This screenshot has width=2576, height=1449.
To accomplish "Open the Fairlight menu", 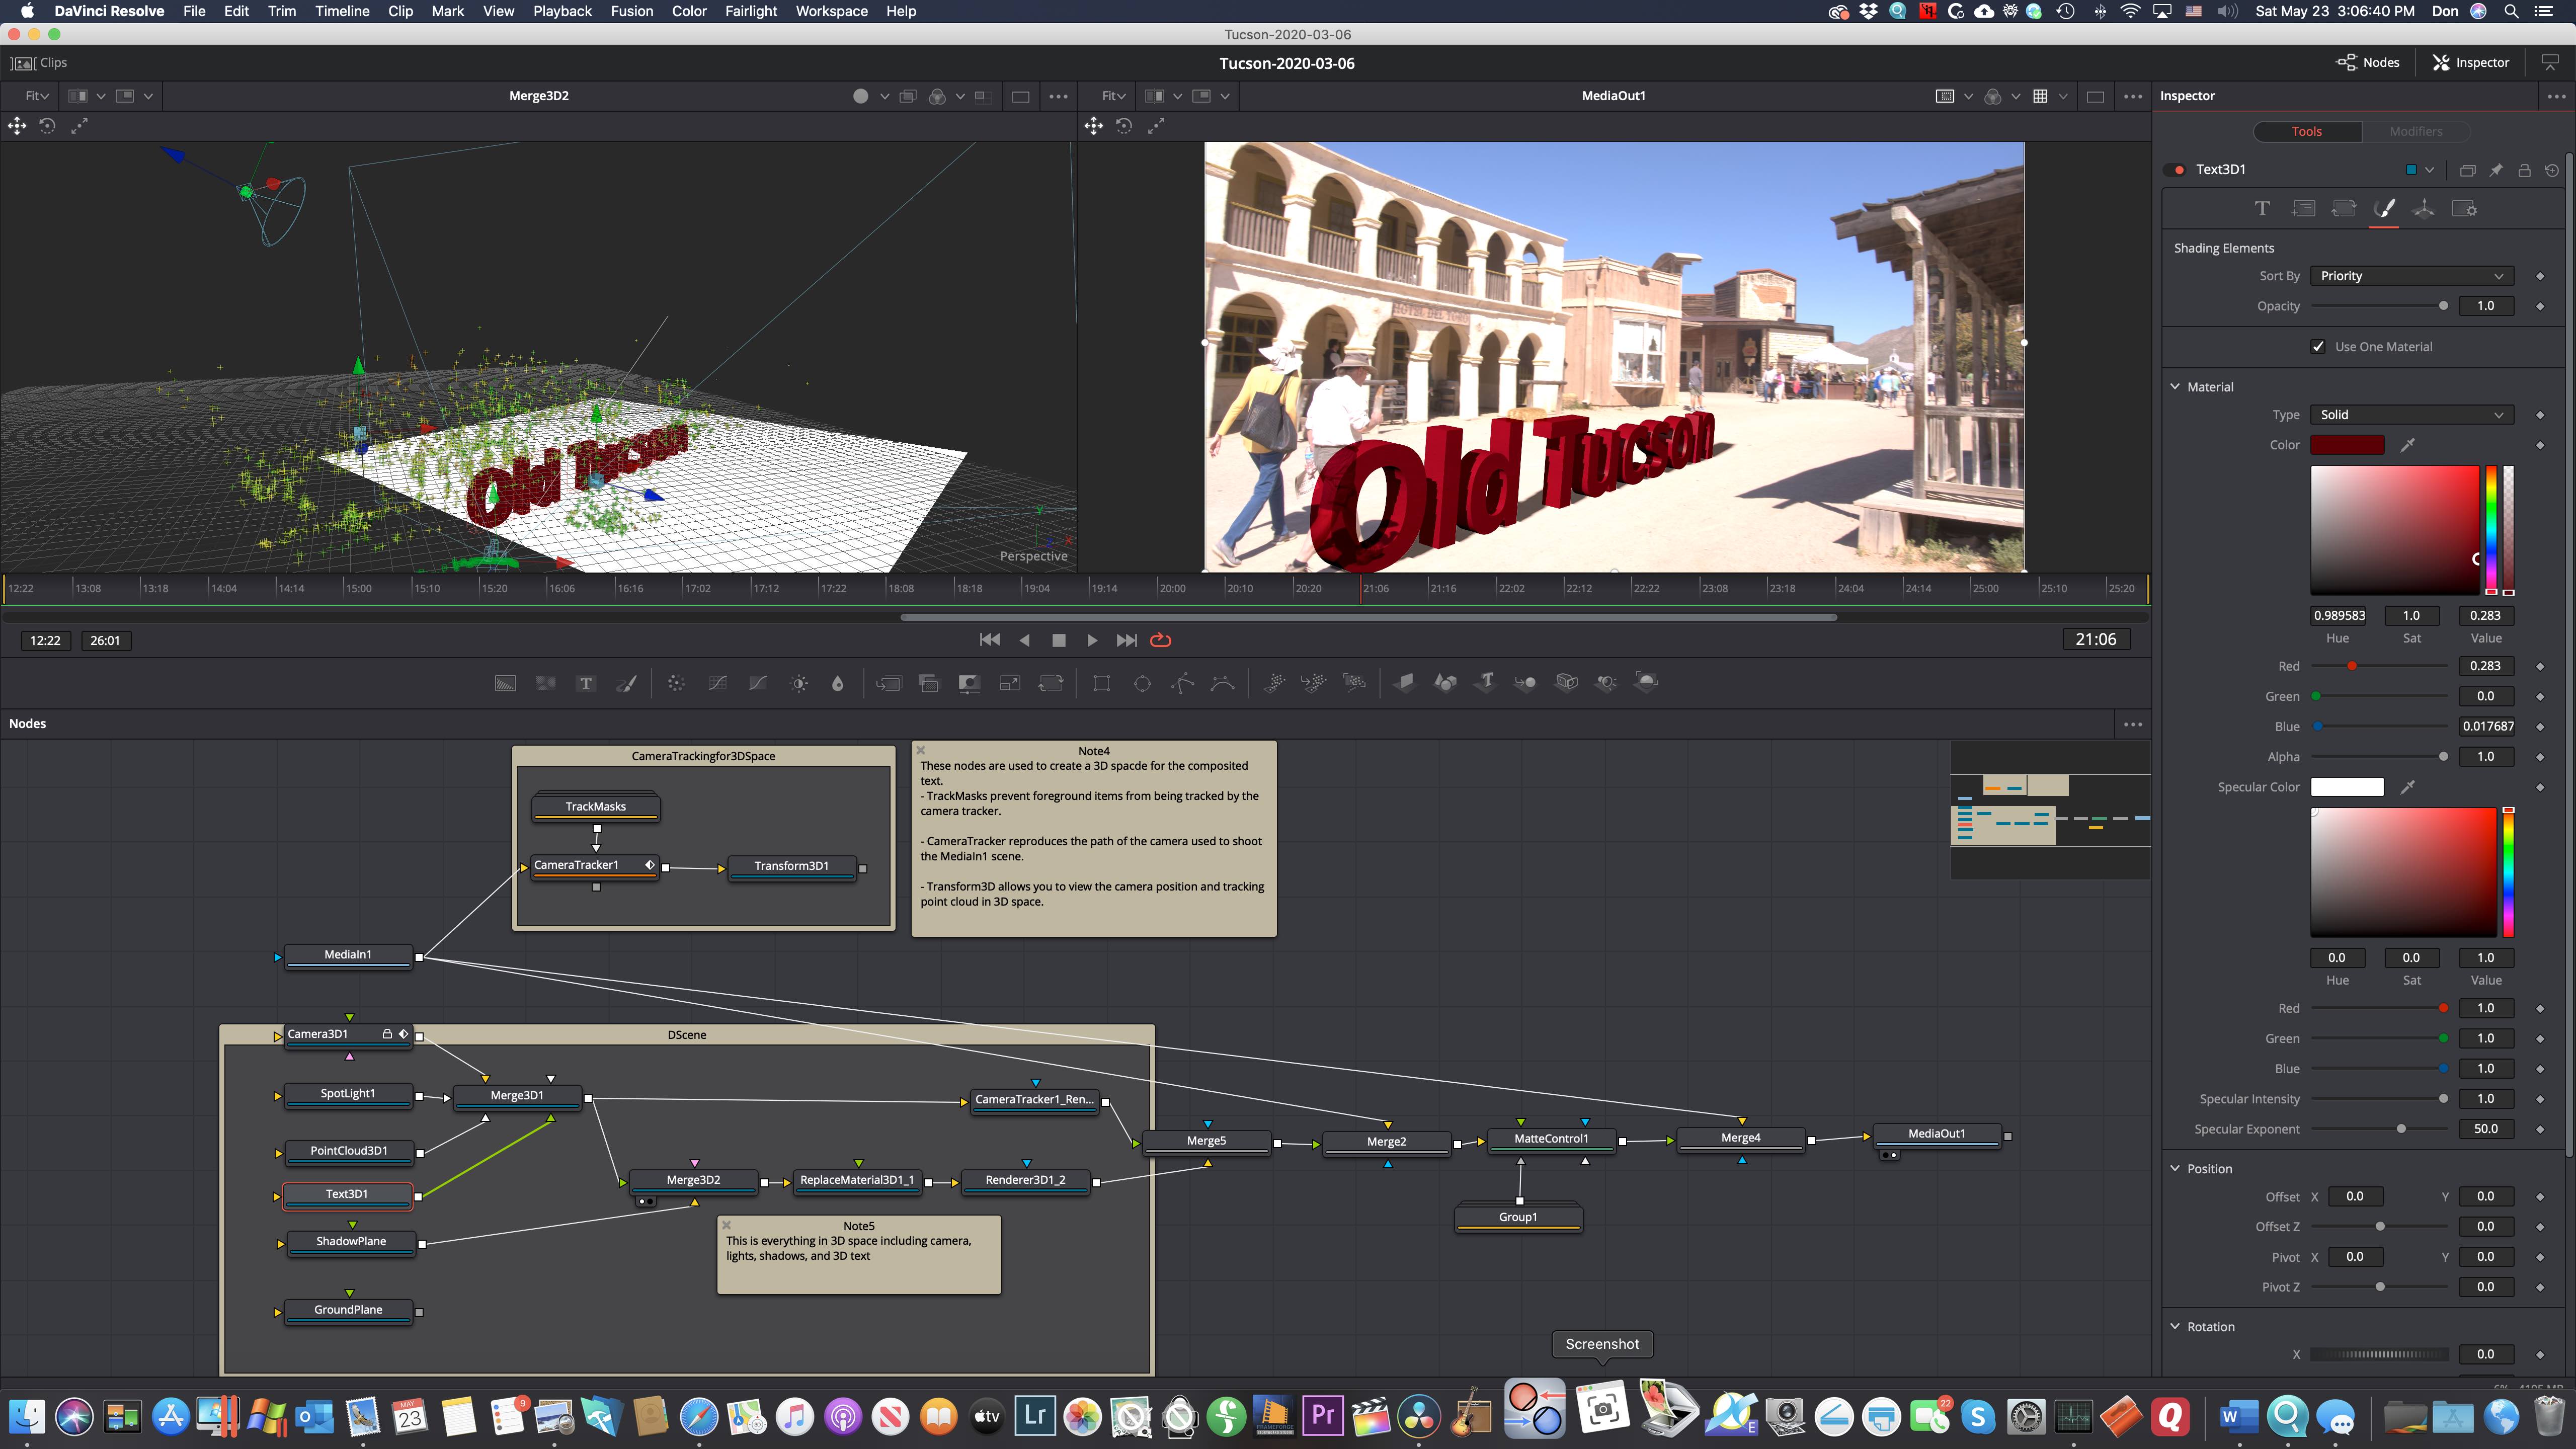I will 751,11.
